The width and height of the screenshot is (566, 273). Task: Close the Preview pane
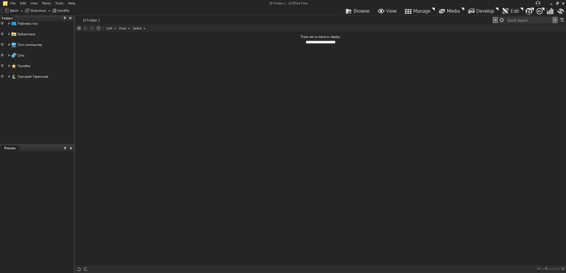click(x=71, y=148)
